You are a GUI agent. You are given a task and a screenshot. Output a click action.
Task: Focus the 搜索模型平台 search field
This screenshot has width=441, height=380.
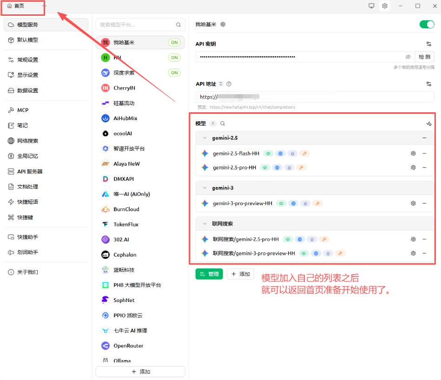(137, 25)
